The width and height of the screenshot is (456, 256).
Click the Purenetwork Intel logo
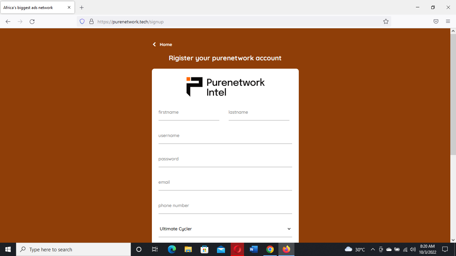(225, 87)
